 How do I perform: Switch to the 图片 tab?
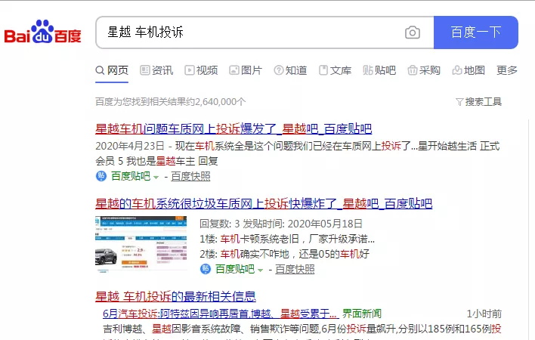tap(246, 70)
